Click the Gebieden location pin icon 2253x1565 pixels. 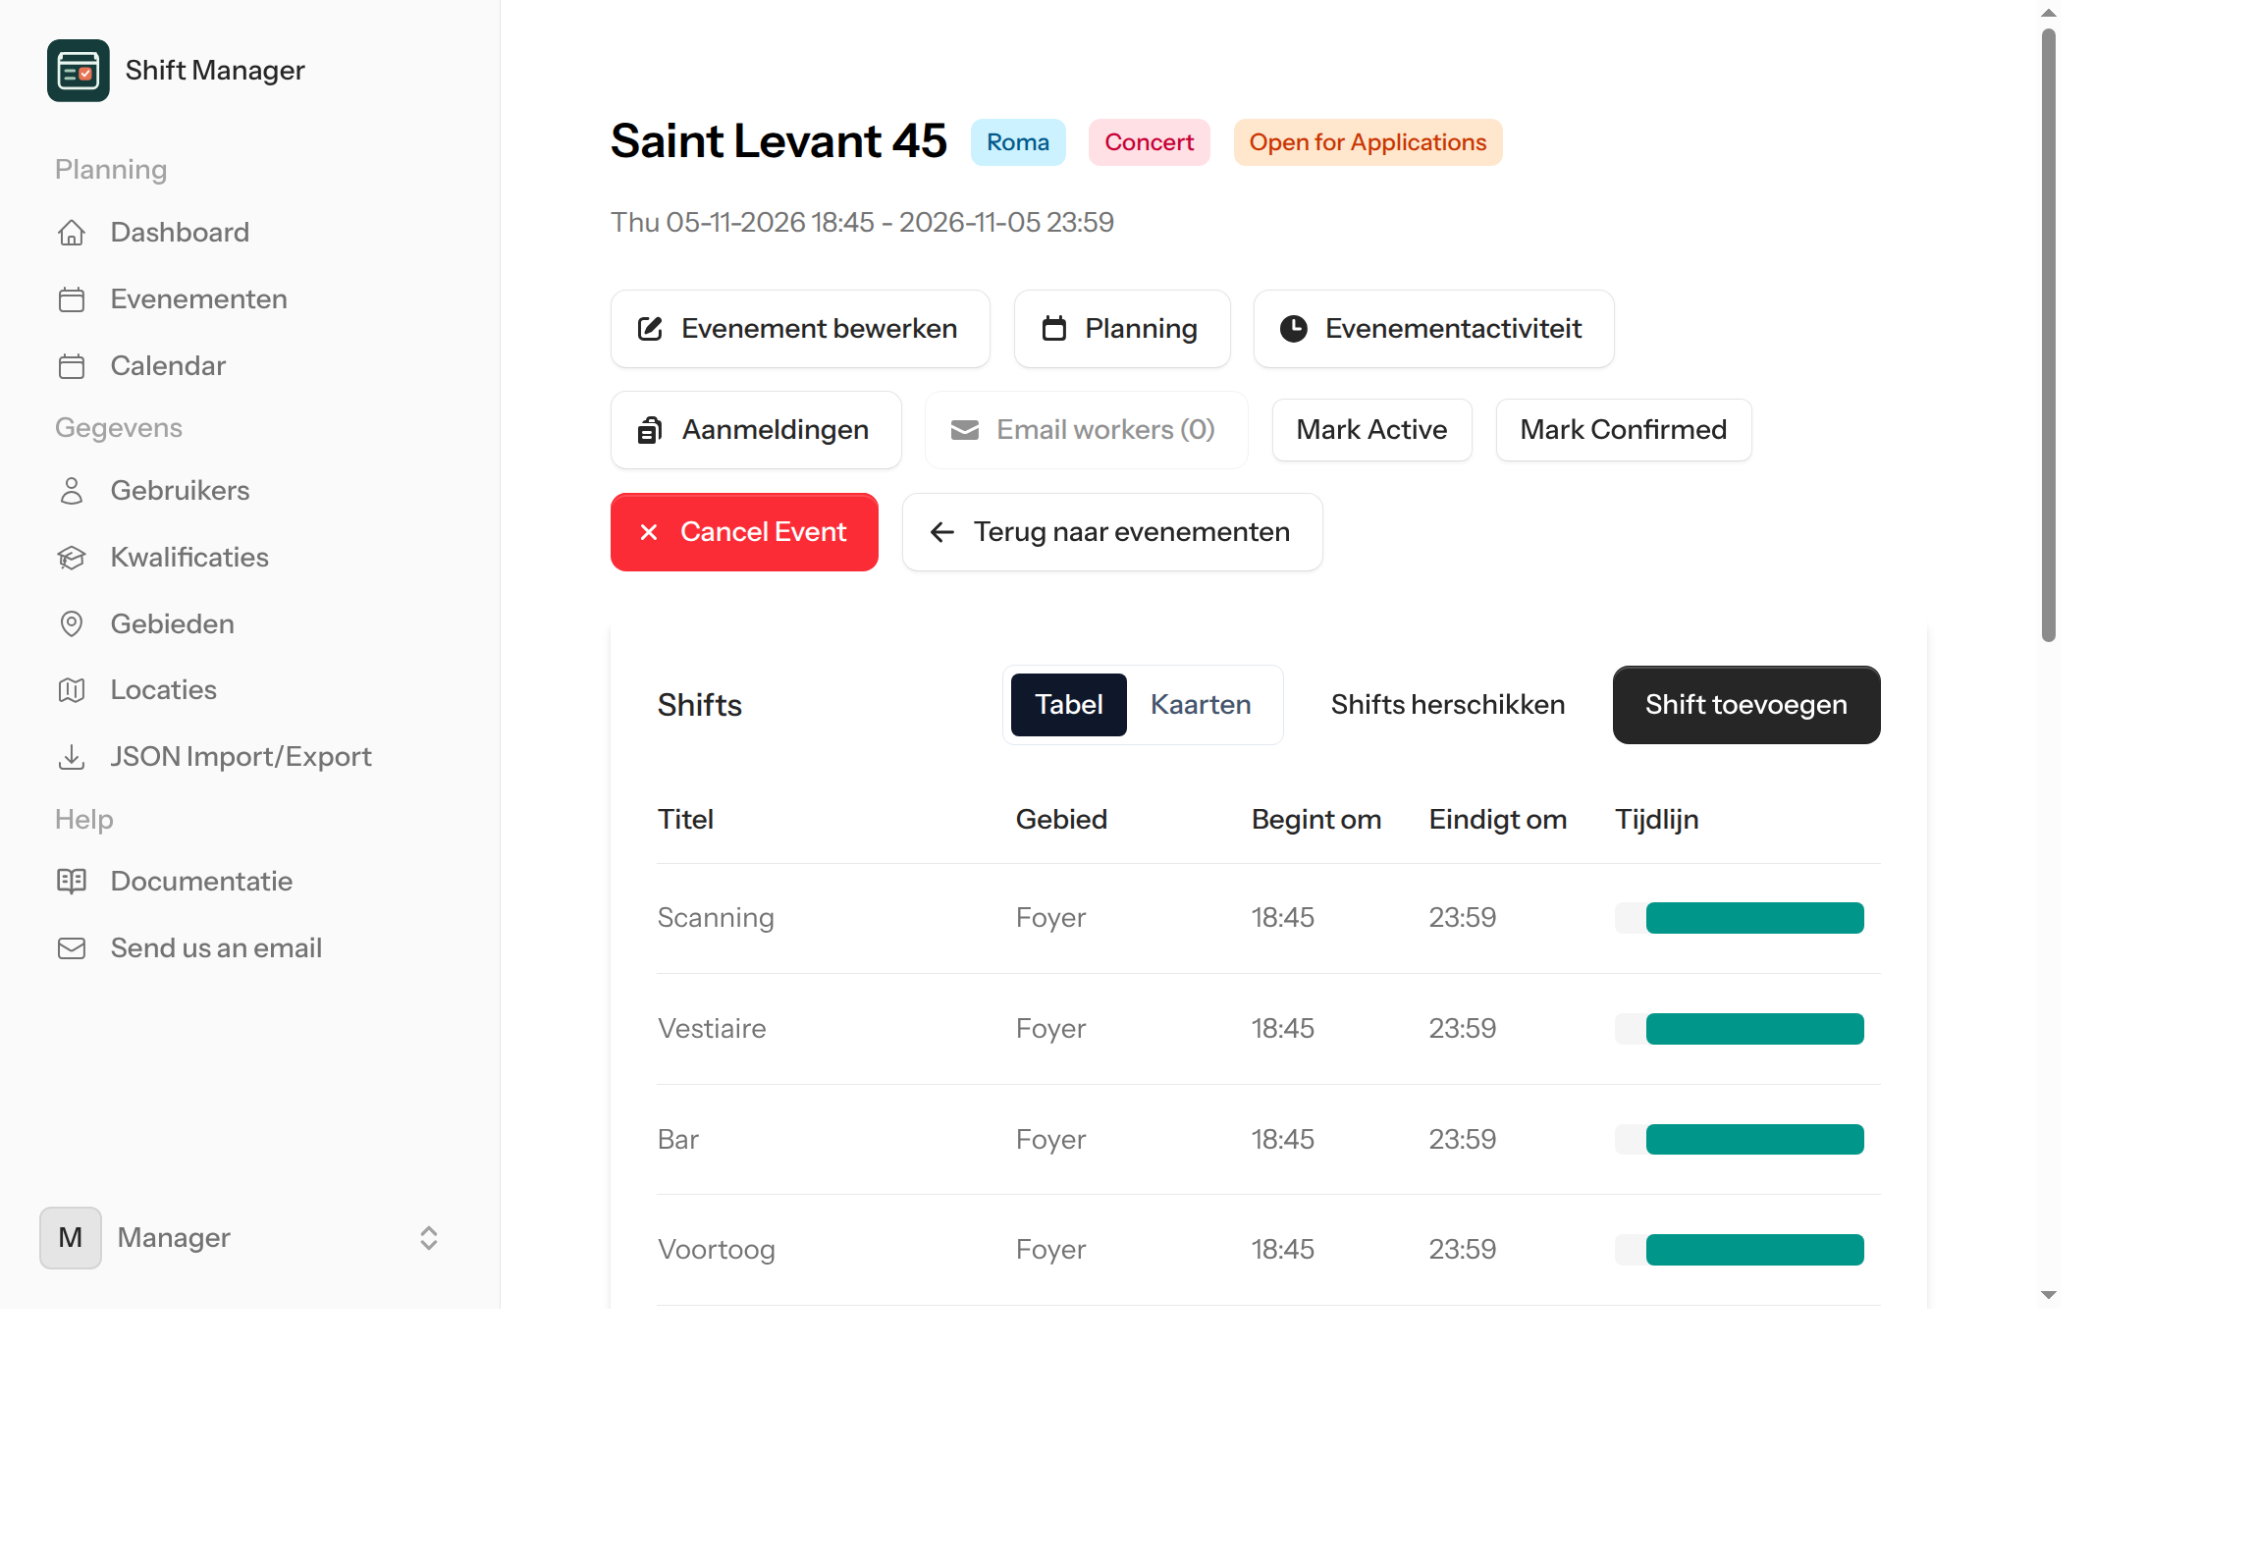(72, 624)
